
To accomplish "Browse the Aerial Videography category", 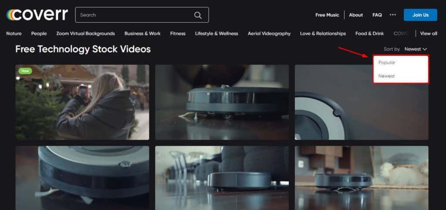I will tap(269, 33).
